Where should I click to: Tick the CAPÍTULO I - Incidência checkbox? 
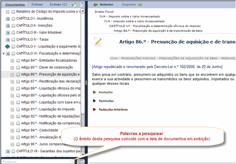pos(13,18)
